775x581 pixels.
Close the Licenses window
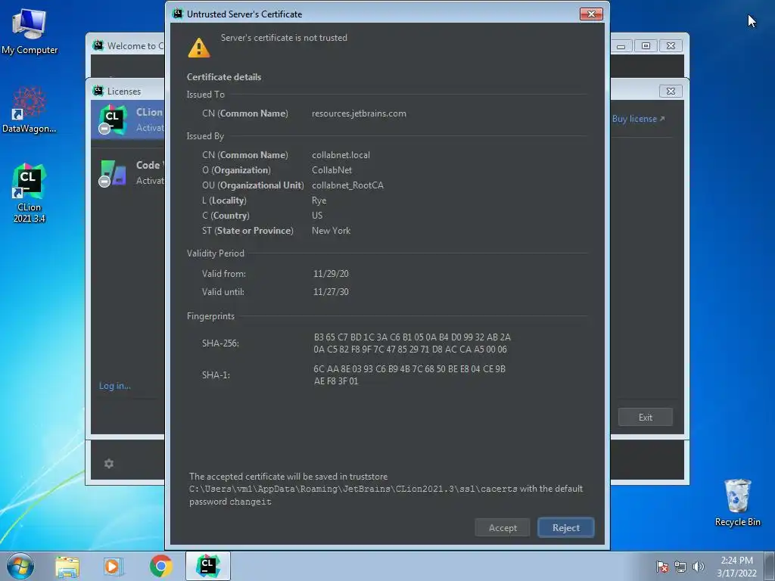point(671,91)
